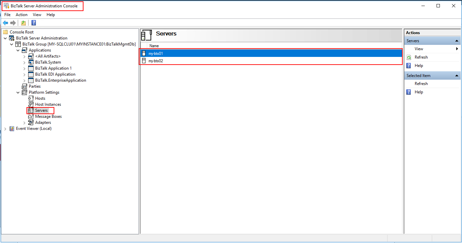
Task: Click the my-bts02 server icon
Action: point(144,61)
